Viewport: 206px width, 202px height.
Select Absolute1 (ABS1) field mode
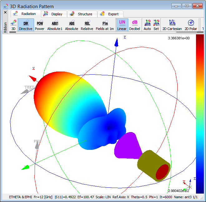55,25
